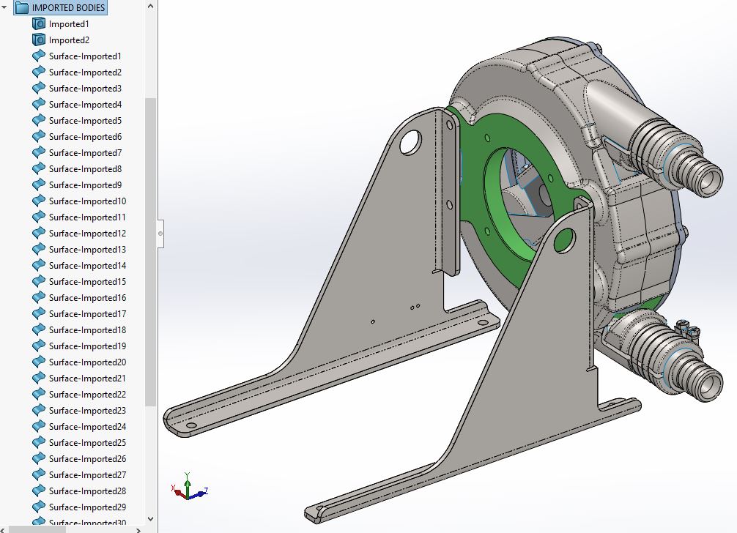Click the Surface-Imported15 surface icon
737x533 pixels.
point(39,281)
